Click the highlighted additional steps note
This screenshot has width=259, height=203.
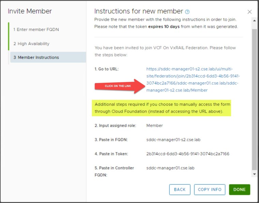162,108
